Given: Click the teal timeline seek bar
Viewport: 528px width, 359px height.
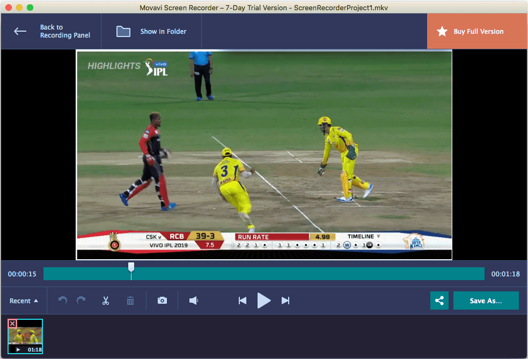Looking at the screenshot, I should 264,274.
